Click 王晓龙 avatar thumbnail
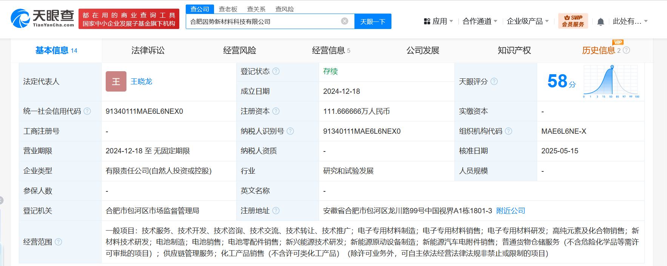The image size is (667, 266). pyautogui.click(x=116, y=81)
